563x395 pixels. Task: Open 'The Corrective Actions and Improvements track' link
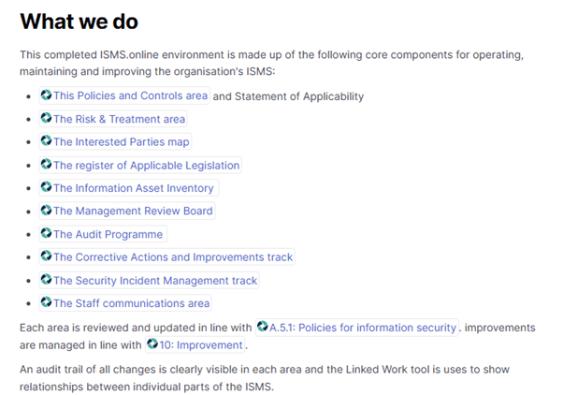click(x=166, y=257)
